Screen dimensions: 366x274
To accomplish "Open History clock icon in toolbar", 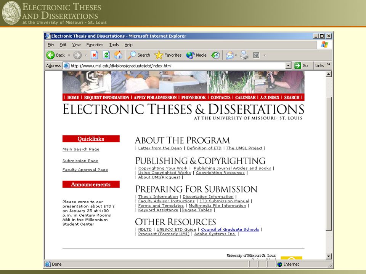I will coord(215,55).
